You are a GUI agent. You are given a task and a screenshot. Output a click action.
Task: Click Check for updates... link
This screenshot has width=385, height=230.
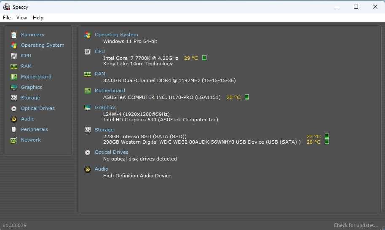click(356, 225)
